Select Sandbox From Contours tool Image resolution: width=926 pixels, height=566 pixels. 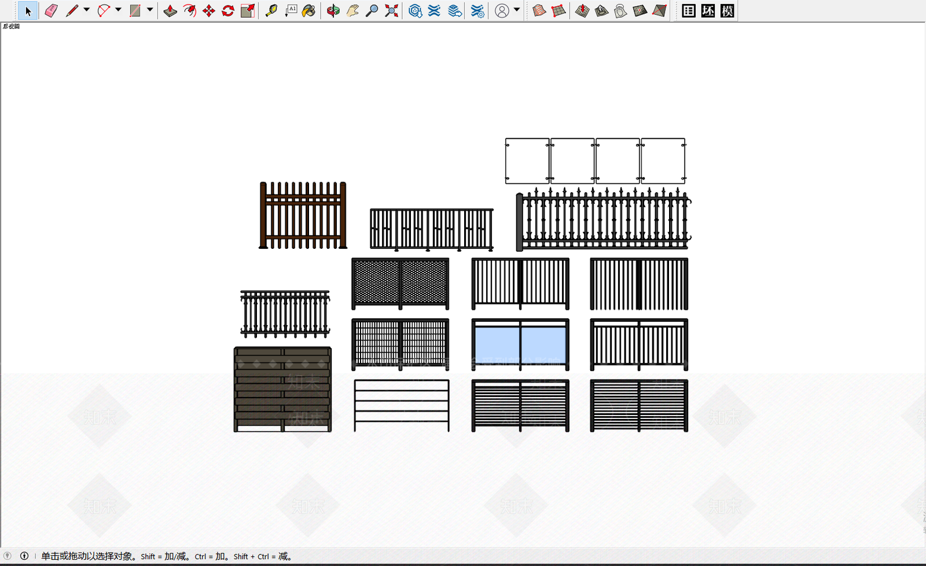pos(539,10)
